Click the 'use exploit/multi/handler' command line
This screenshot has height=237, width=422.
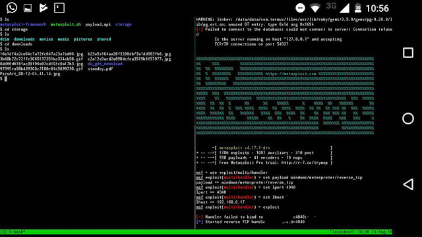click(x=231, y=172)
